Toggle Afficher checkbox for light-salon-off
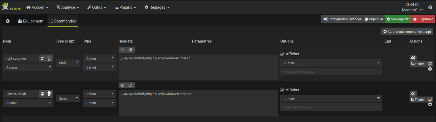This screenshot has width=436, height=122. coord(282,90)
